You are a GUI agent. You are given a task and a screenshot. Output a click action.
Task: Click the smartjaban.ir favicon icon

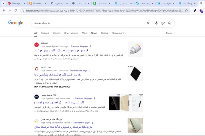point(37,121)
